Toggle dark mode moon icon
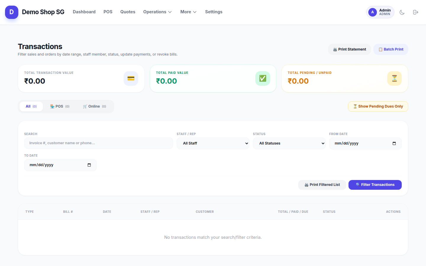The height and width of the screenshot is (266, 426). pyautogui.click(x=402, y=12)
